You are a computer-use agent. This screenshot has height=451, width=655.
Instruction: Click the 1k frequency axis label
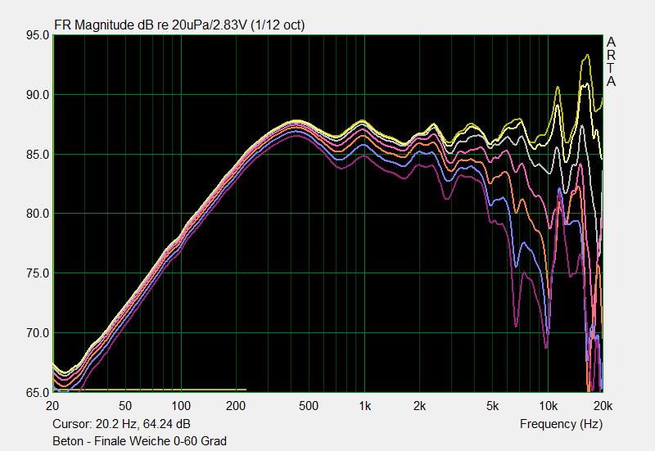click(x=364, y=406)
